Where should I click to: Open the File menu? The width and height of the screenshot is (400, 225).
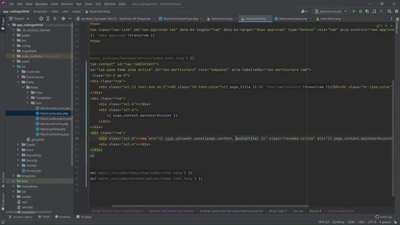11,4
